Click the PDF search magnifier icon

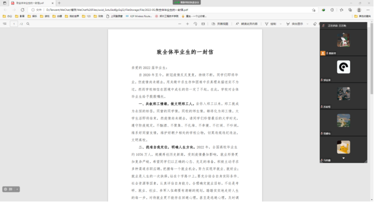(28, 24)
